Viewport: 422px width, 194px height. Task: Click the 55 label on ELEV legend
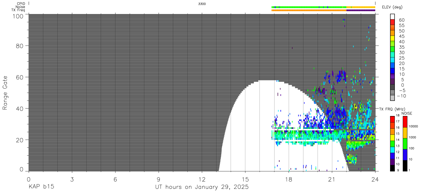[x=401, y=26]
